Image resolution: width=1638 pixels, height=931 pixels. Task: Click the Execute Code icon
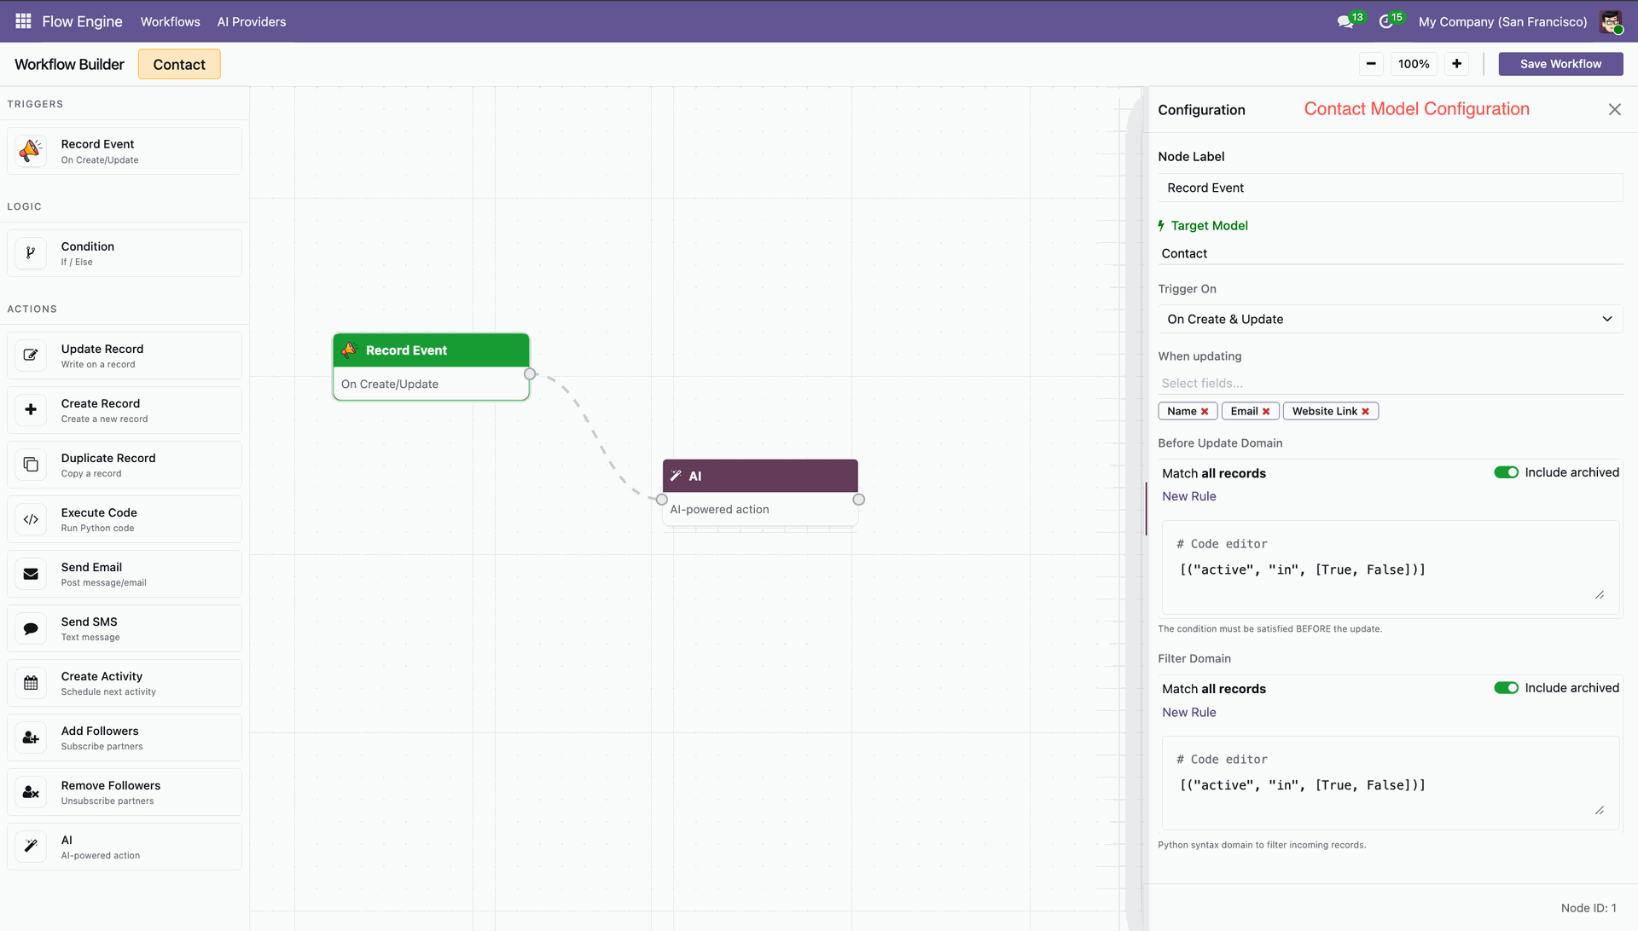pyautogui.click(x=31, y=519)
